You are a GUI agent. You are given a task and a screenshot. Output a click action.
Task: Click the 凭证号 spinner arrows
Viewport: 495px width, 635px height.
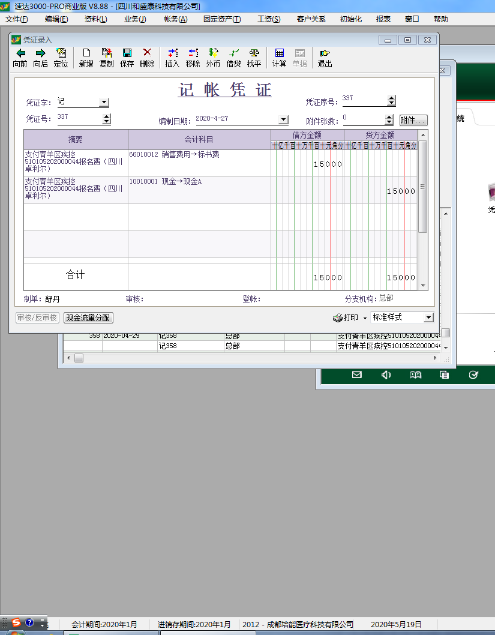(107, 119)
